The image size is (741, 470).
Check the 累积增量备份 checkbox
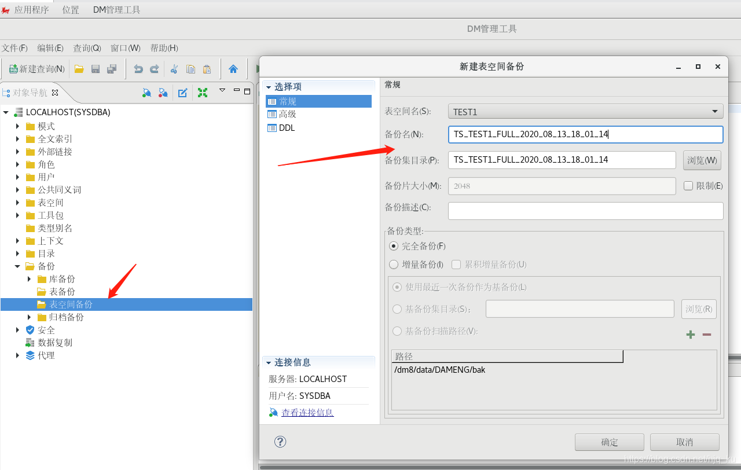[456, 265]
